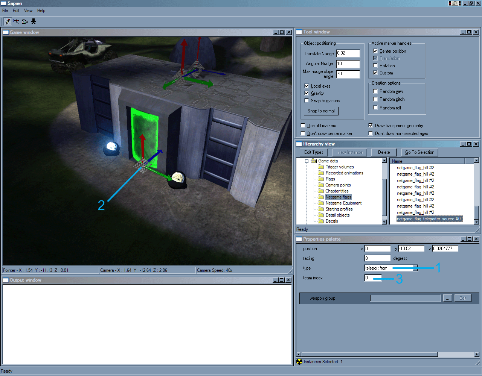Viewport: 482px width, 376px height.
Task: Click the Snap to normal button
Action: click(321, 111)
